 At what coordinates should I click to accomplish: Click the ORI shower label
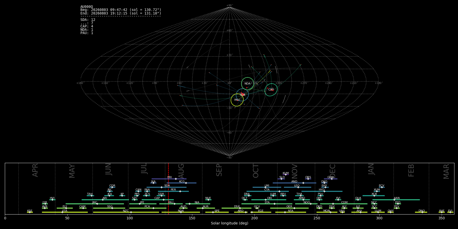pos(269,198)
